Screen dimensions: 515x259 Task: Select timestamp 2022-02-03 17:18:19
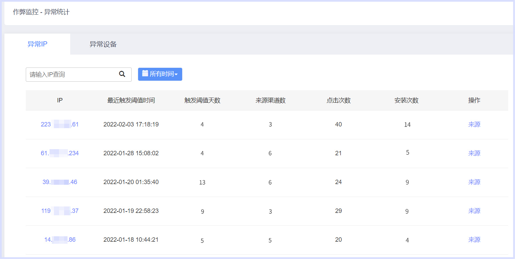click(131, 124)
